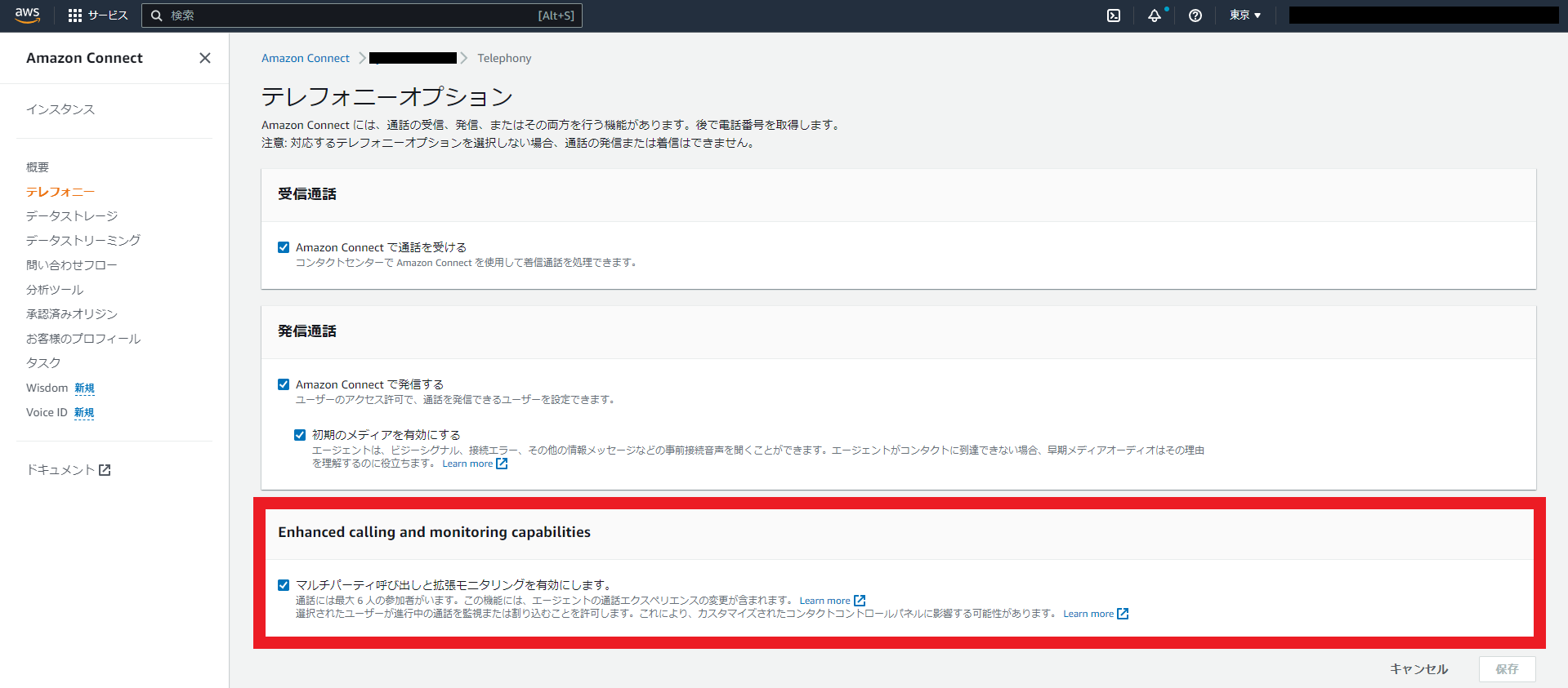
Task: Open the ドキュメント external link
Action: point(69,470)
